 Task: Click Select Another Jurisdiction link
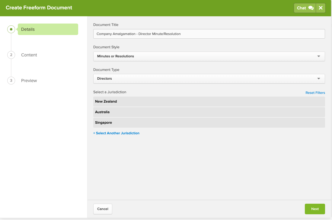pyautogui.click(x=116, y=133)
